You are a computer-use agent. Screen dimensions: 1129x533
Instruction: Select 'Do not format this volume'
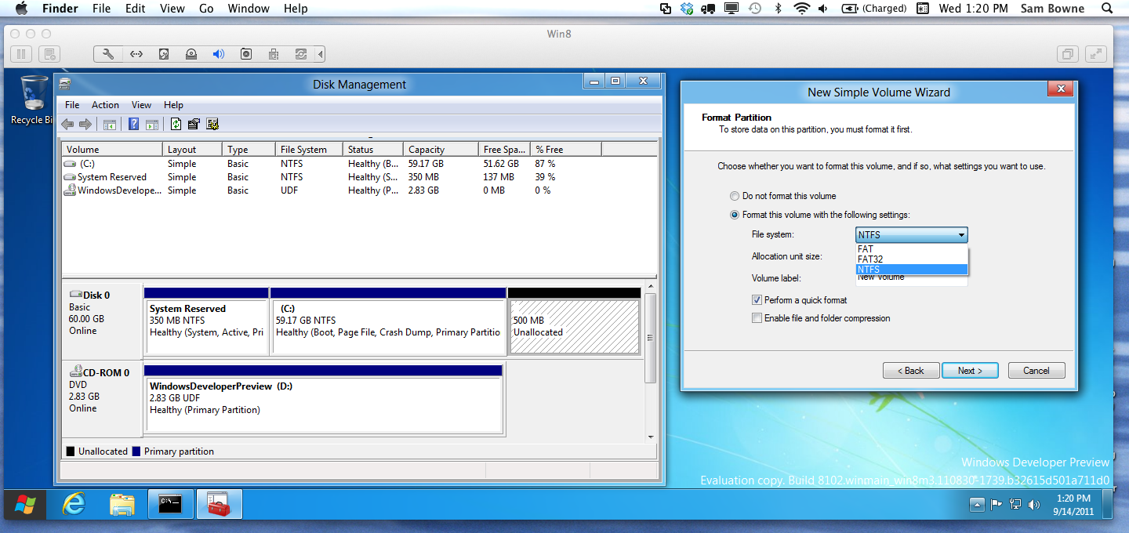[x=735, y=196]
